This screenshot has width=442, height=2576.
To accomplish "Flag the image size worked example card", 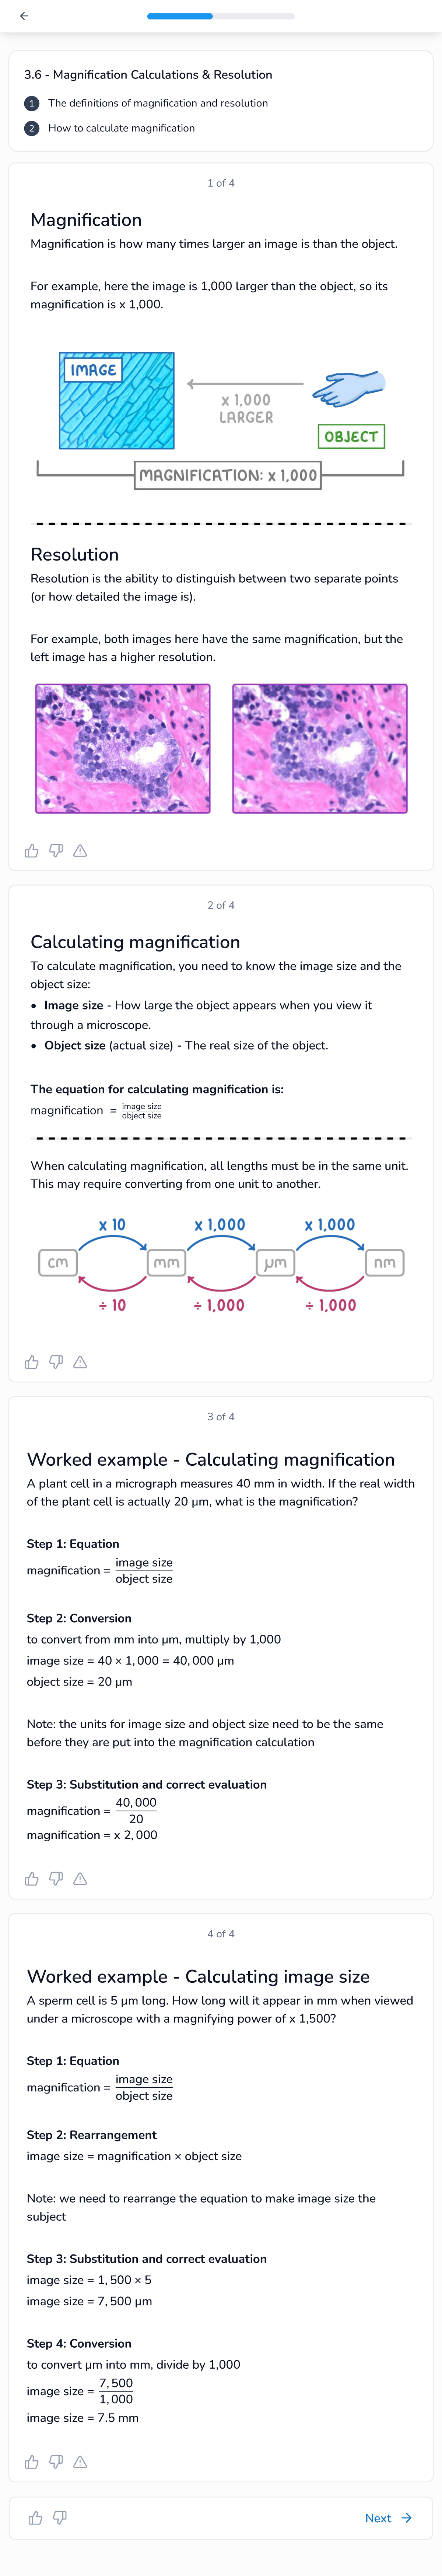I will pyautogui.click(x=80, y=2462).
